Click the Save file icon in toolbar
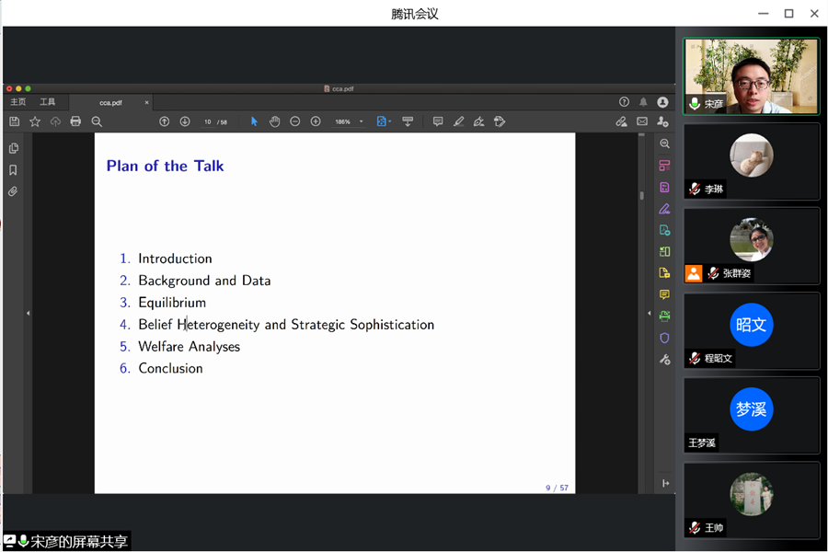This screenshot has height=552, width=828. (x=14, y=121)
